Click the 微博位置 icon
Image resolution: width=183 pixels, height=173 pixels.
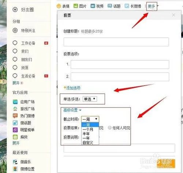point(15,169)
